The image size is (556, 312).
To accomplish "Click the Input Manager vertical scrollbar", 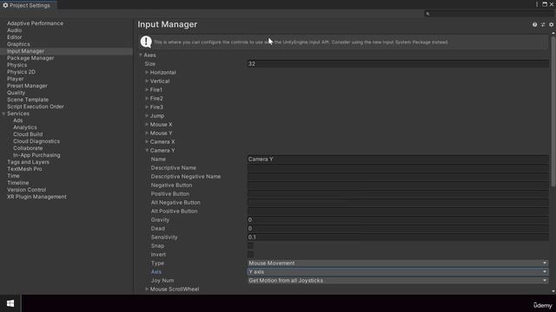I will [553, 112].
